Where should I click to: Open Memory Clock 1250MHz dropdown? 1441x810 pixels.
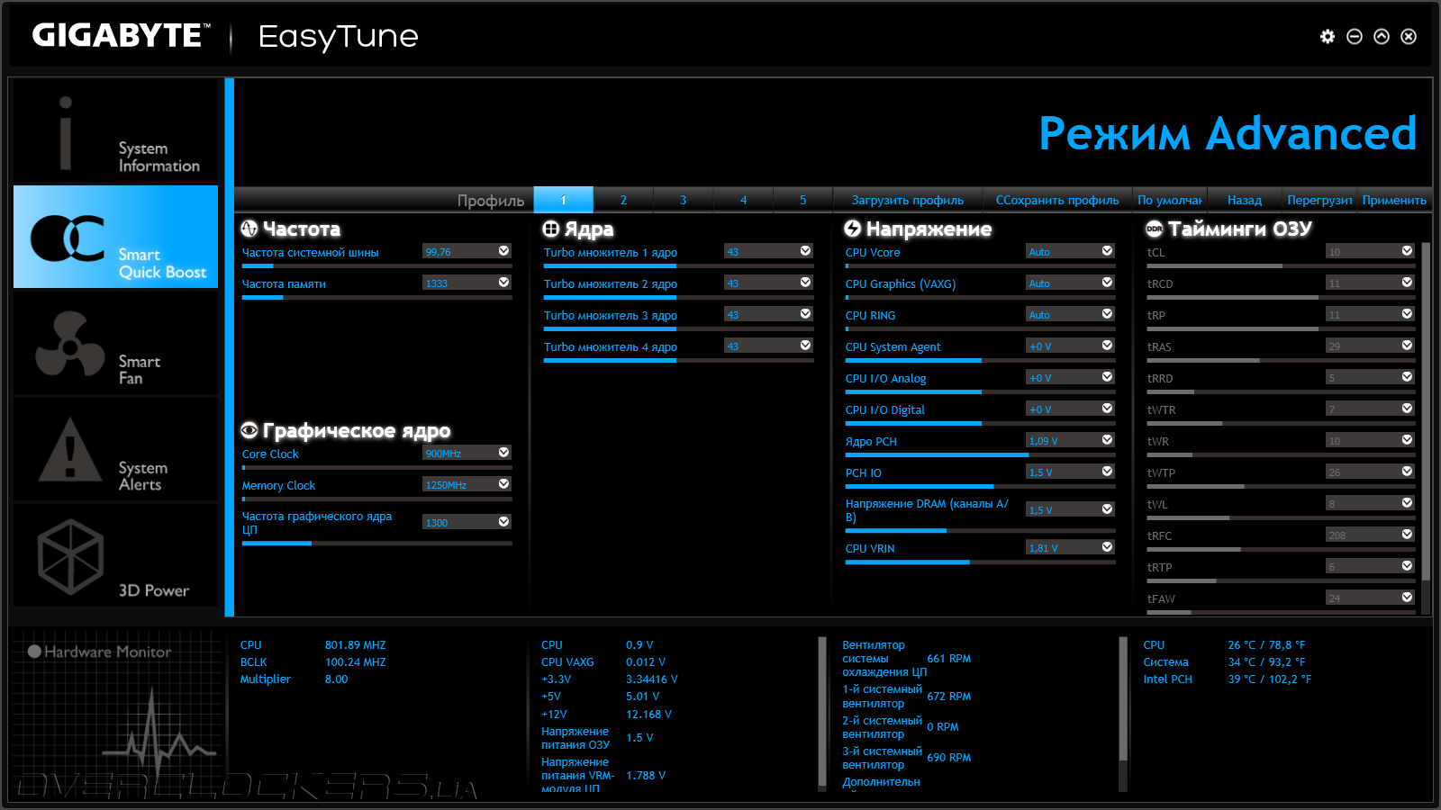click(467, 484)
